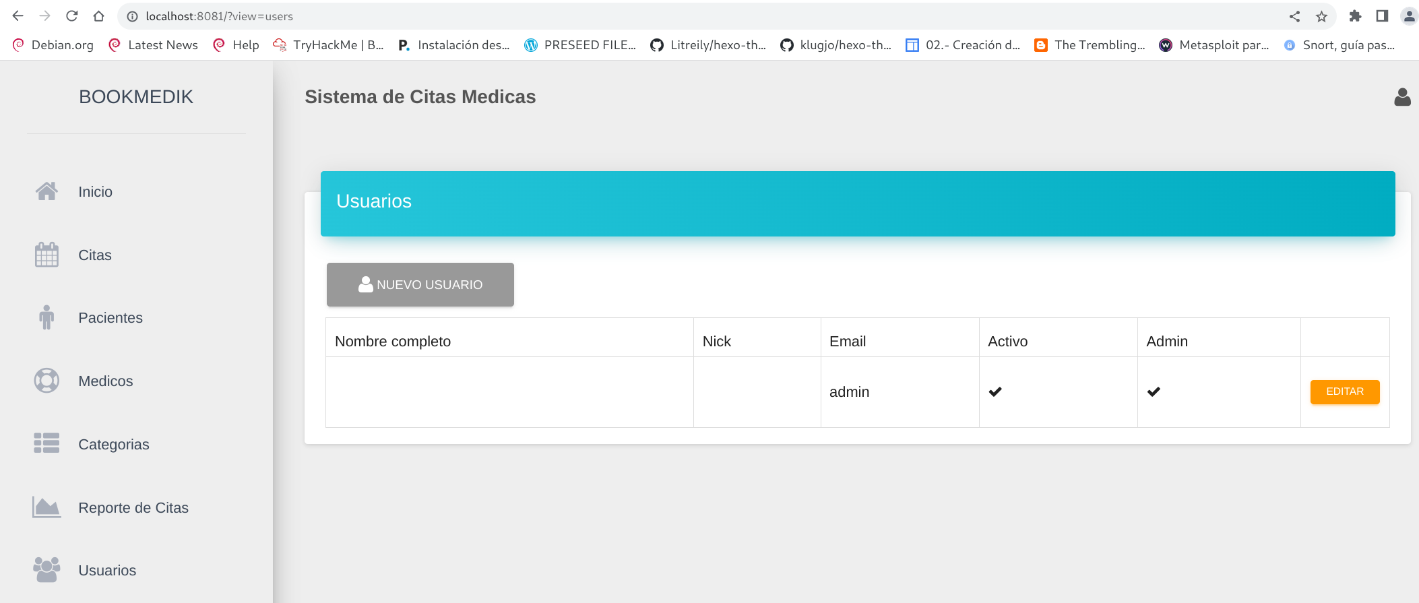
Task: Open the Reporte de Citas menu item
Action: (x=133, y=508)
